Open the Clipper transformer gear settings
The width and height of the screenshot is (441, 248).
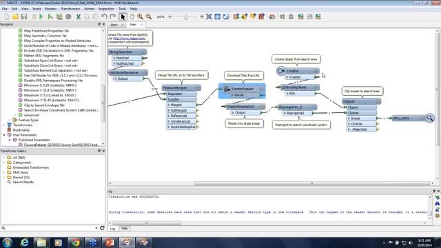click(x=378, y=101)
